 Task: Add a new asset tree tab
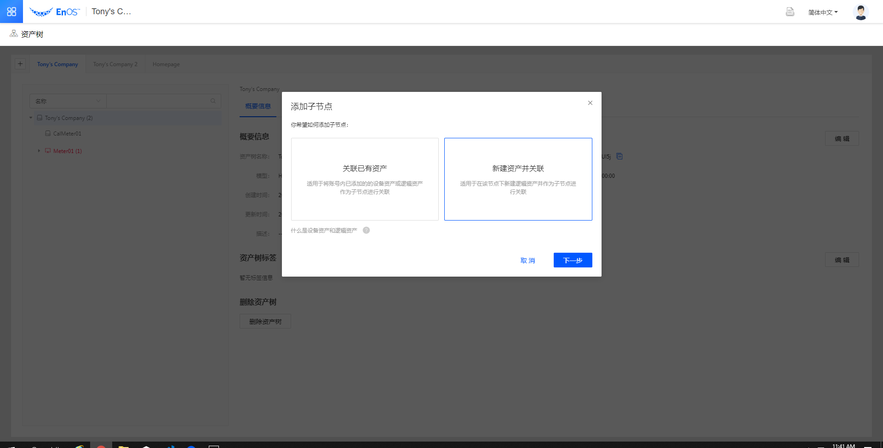click(x=20, y=64)
